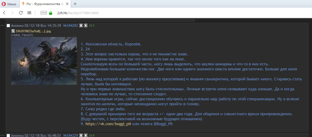312x137 pixels.
Task: Click the hide (X) icon on post №184329
Action: coord(81,135)
